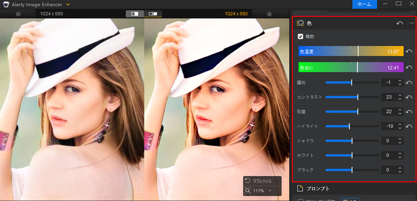Click the magnifier zoom icon

coord(247,191)
